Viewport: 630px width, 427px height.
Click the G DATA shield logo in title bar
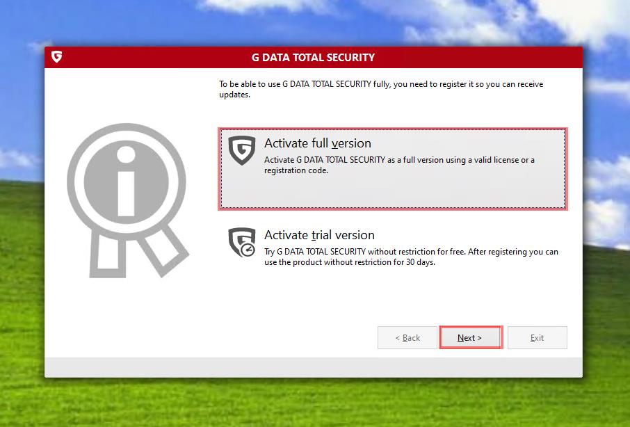pyautogui.click(x=56, y=56)
